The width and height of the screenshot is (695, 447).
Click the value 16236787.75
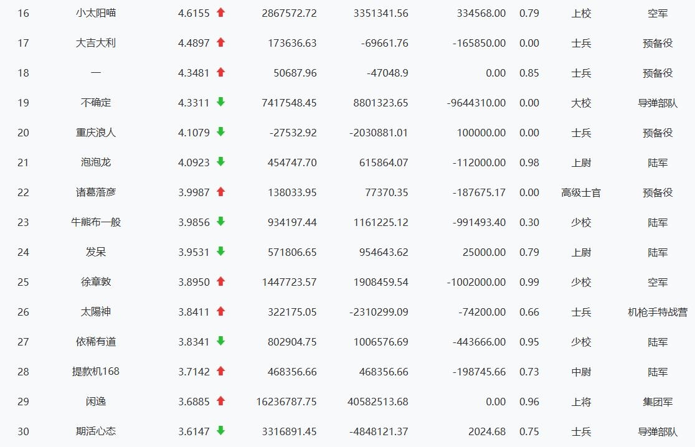point(286,402)
